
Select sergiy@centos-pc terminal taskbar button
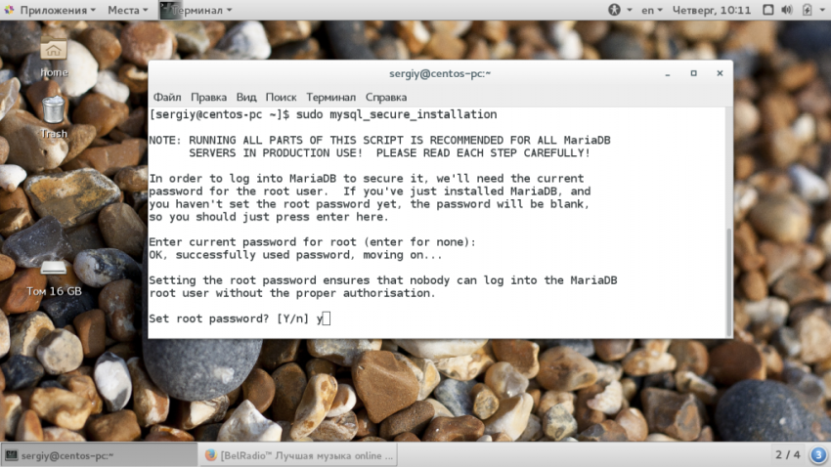point(99,455)
